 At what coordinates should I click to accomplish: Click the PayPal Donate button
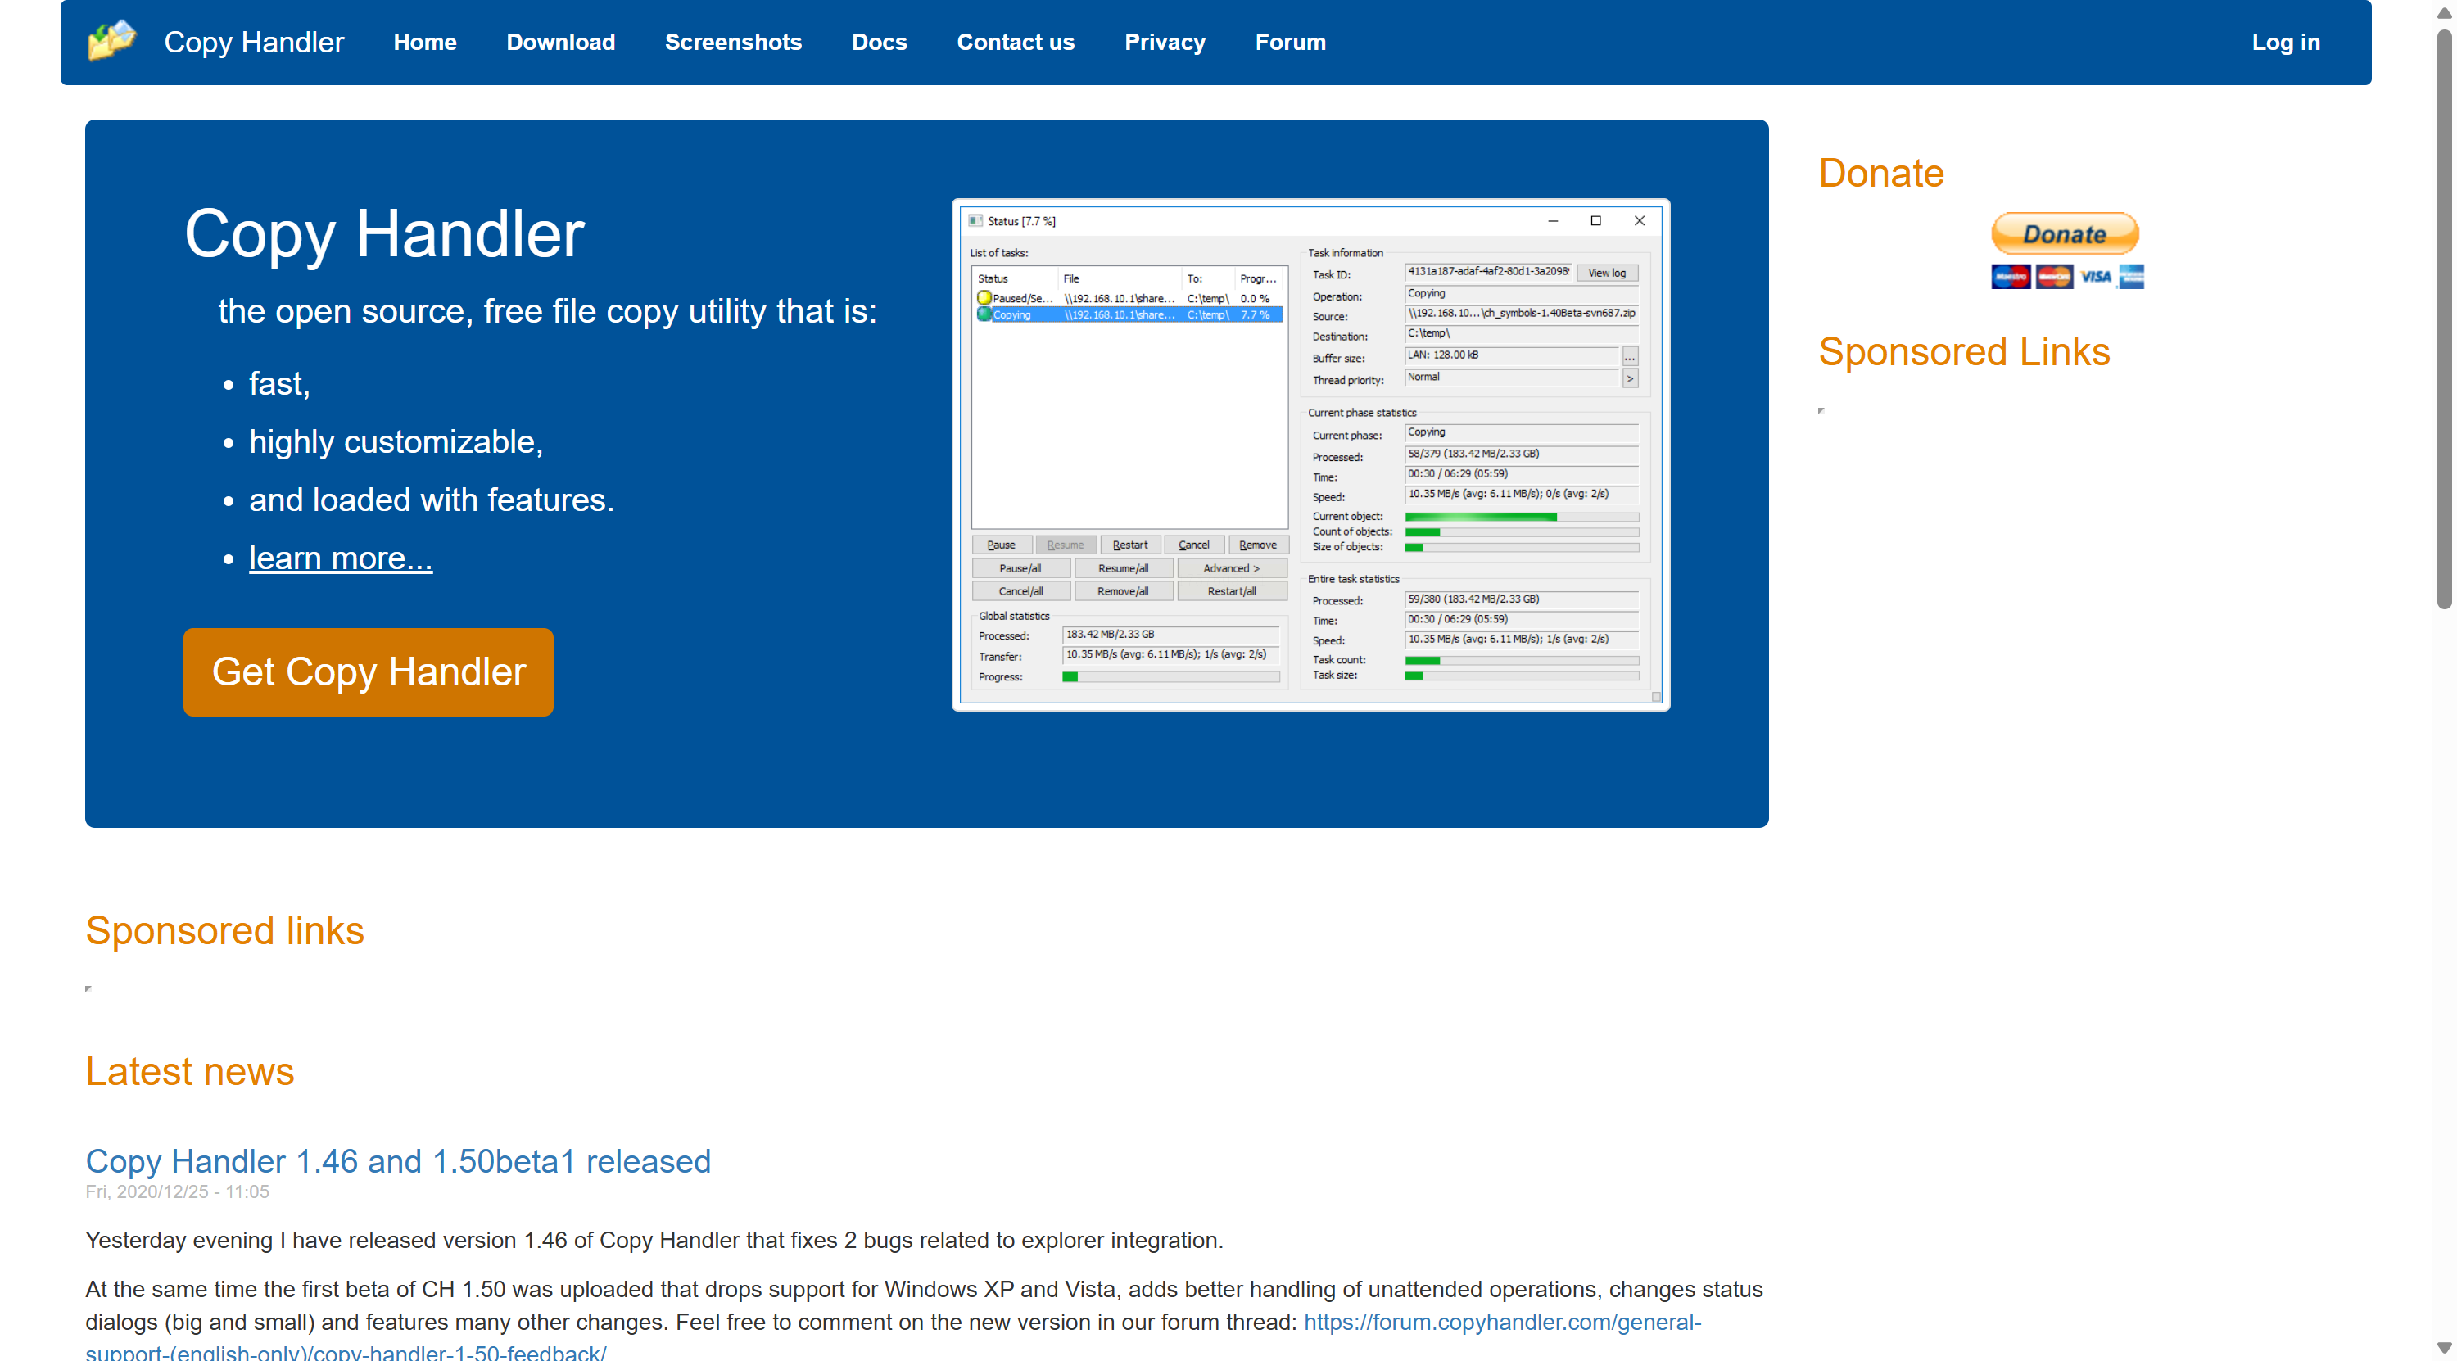[2065, 233]
